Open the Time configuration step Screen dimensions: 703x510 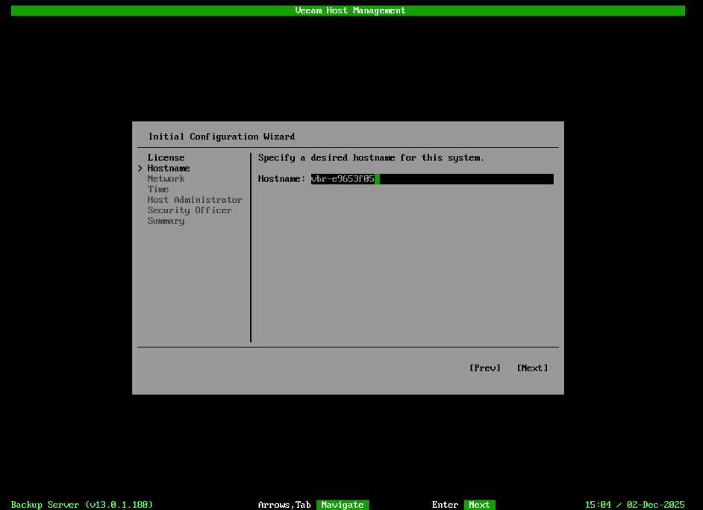(x=158, y=189)
